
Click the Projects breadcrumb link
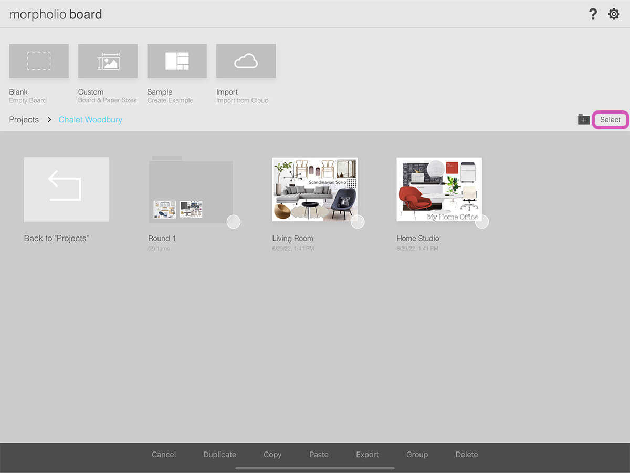[24, 120]
